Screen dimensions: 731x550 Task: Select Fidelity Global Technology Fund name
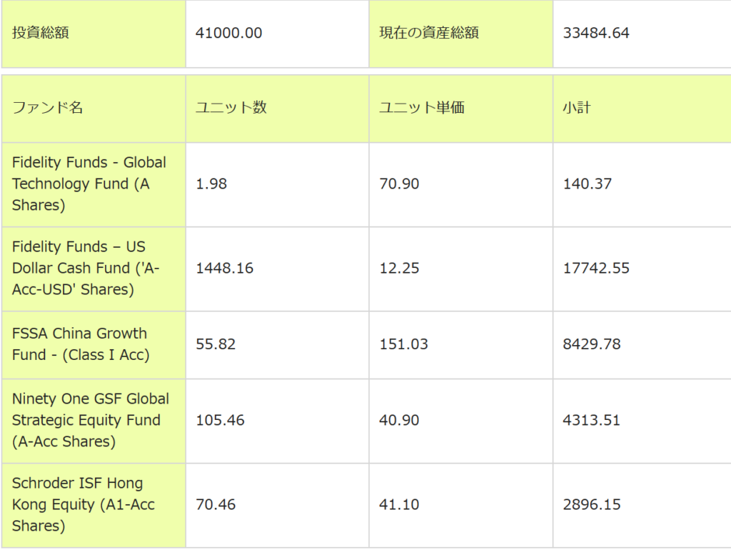point(89,184)
